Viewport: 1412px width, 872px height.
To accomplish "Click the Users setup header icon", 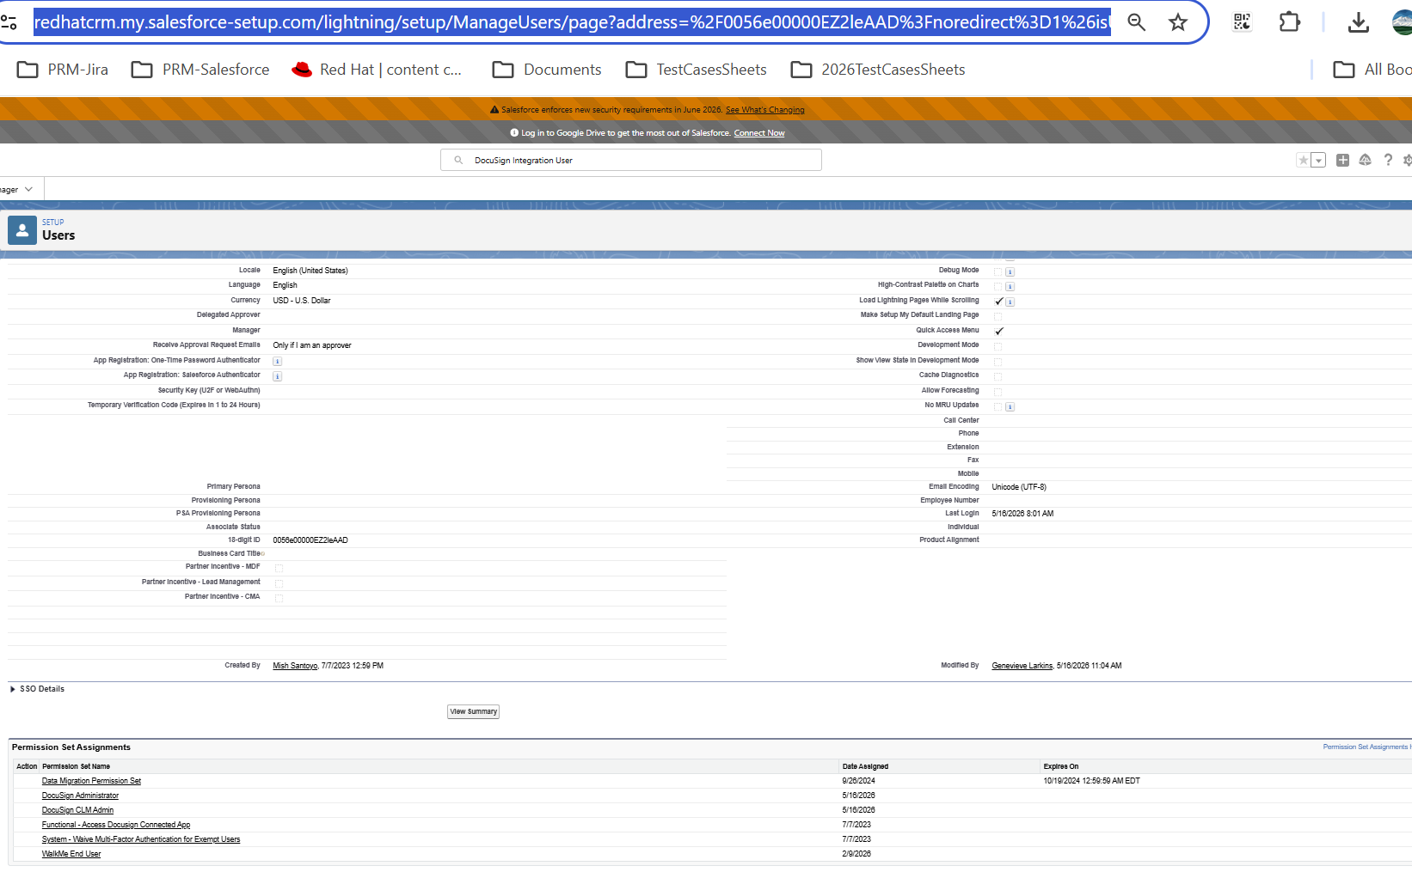I will [22, 231].
